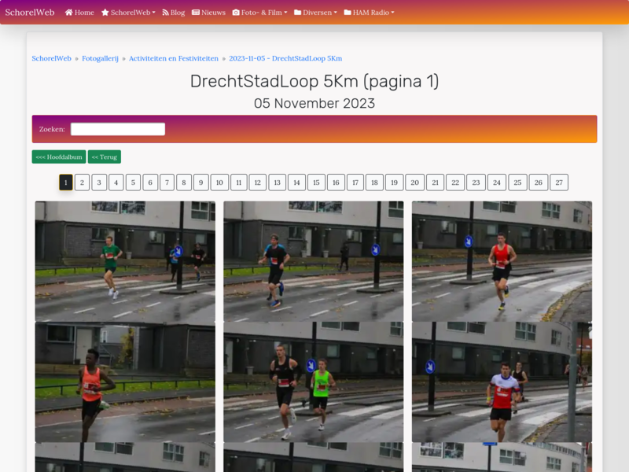The height and width of the screenshot is (472, 629).
Task: Open the Blog menu item
Action: [x=174, y=13]
